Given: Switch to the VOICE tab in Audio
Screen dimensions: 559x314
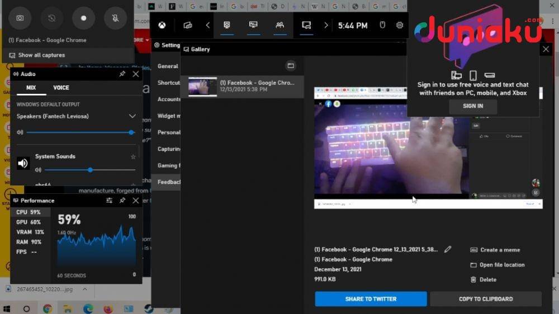Looking at the screenshot, I should pyautogui.click(x=61, y=88).
